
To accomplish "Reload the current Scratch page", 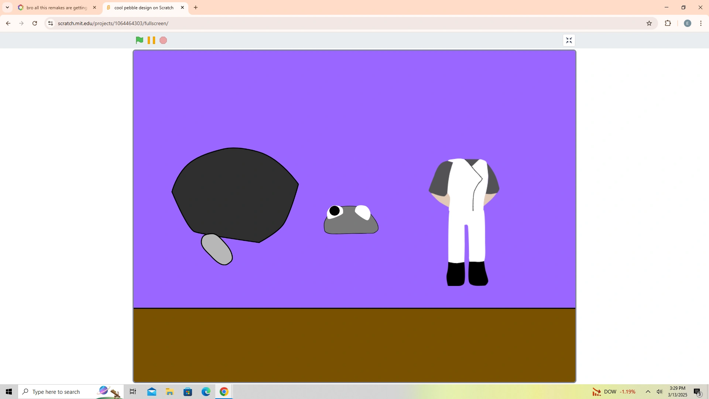I will point(34,23).
